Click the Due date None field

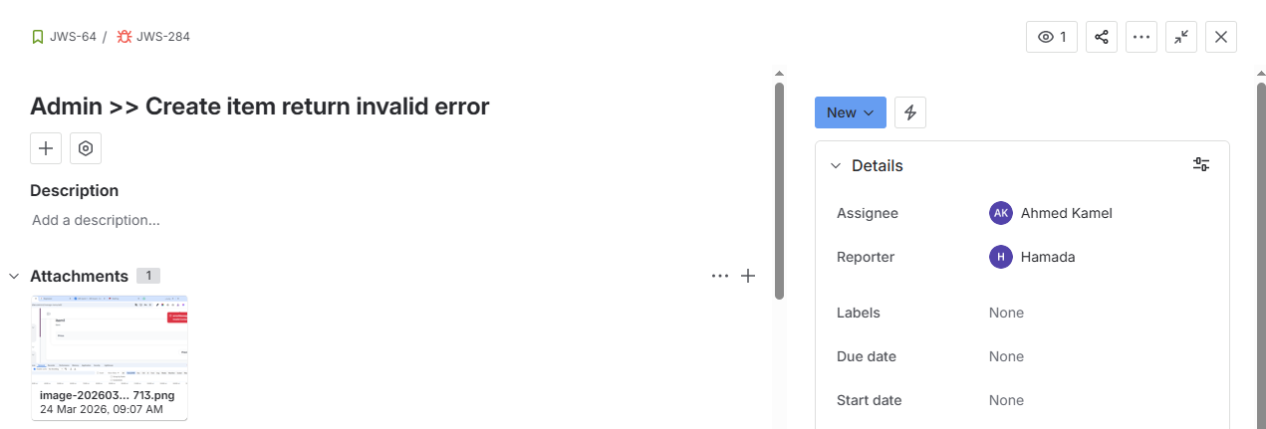[1006, 356]
